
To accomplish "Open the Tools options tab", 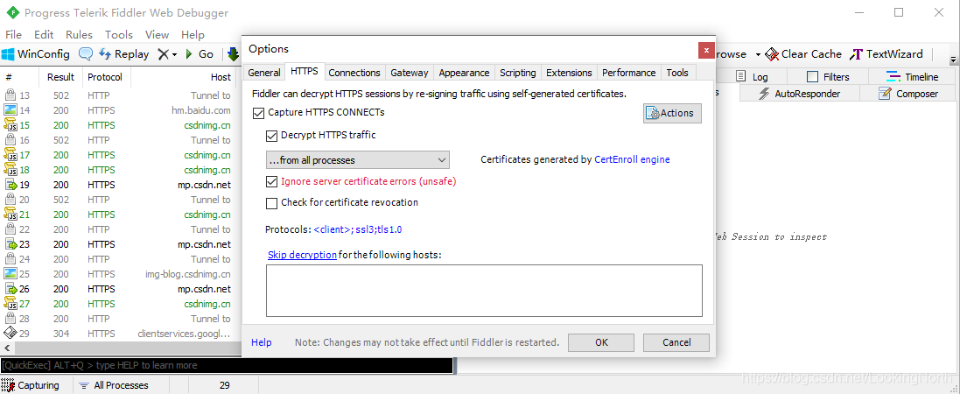I will pyautogui.click(x=677, y=73).
